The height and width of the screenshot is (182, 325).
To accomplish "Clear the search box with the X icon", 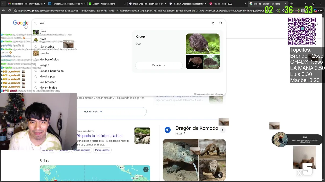I will coord(213,23).
